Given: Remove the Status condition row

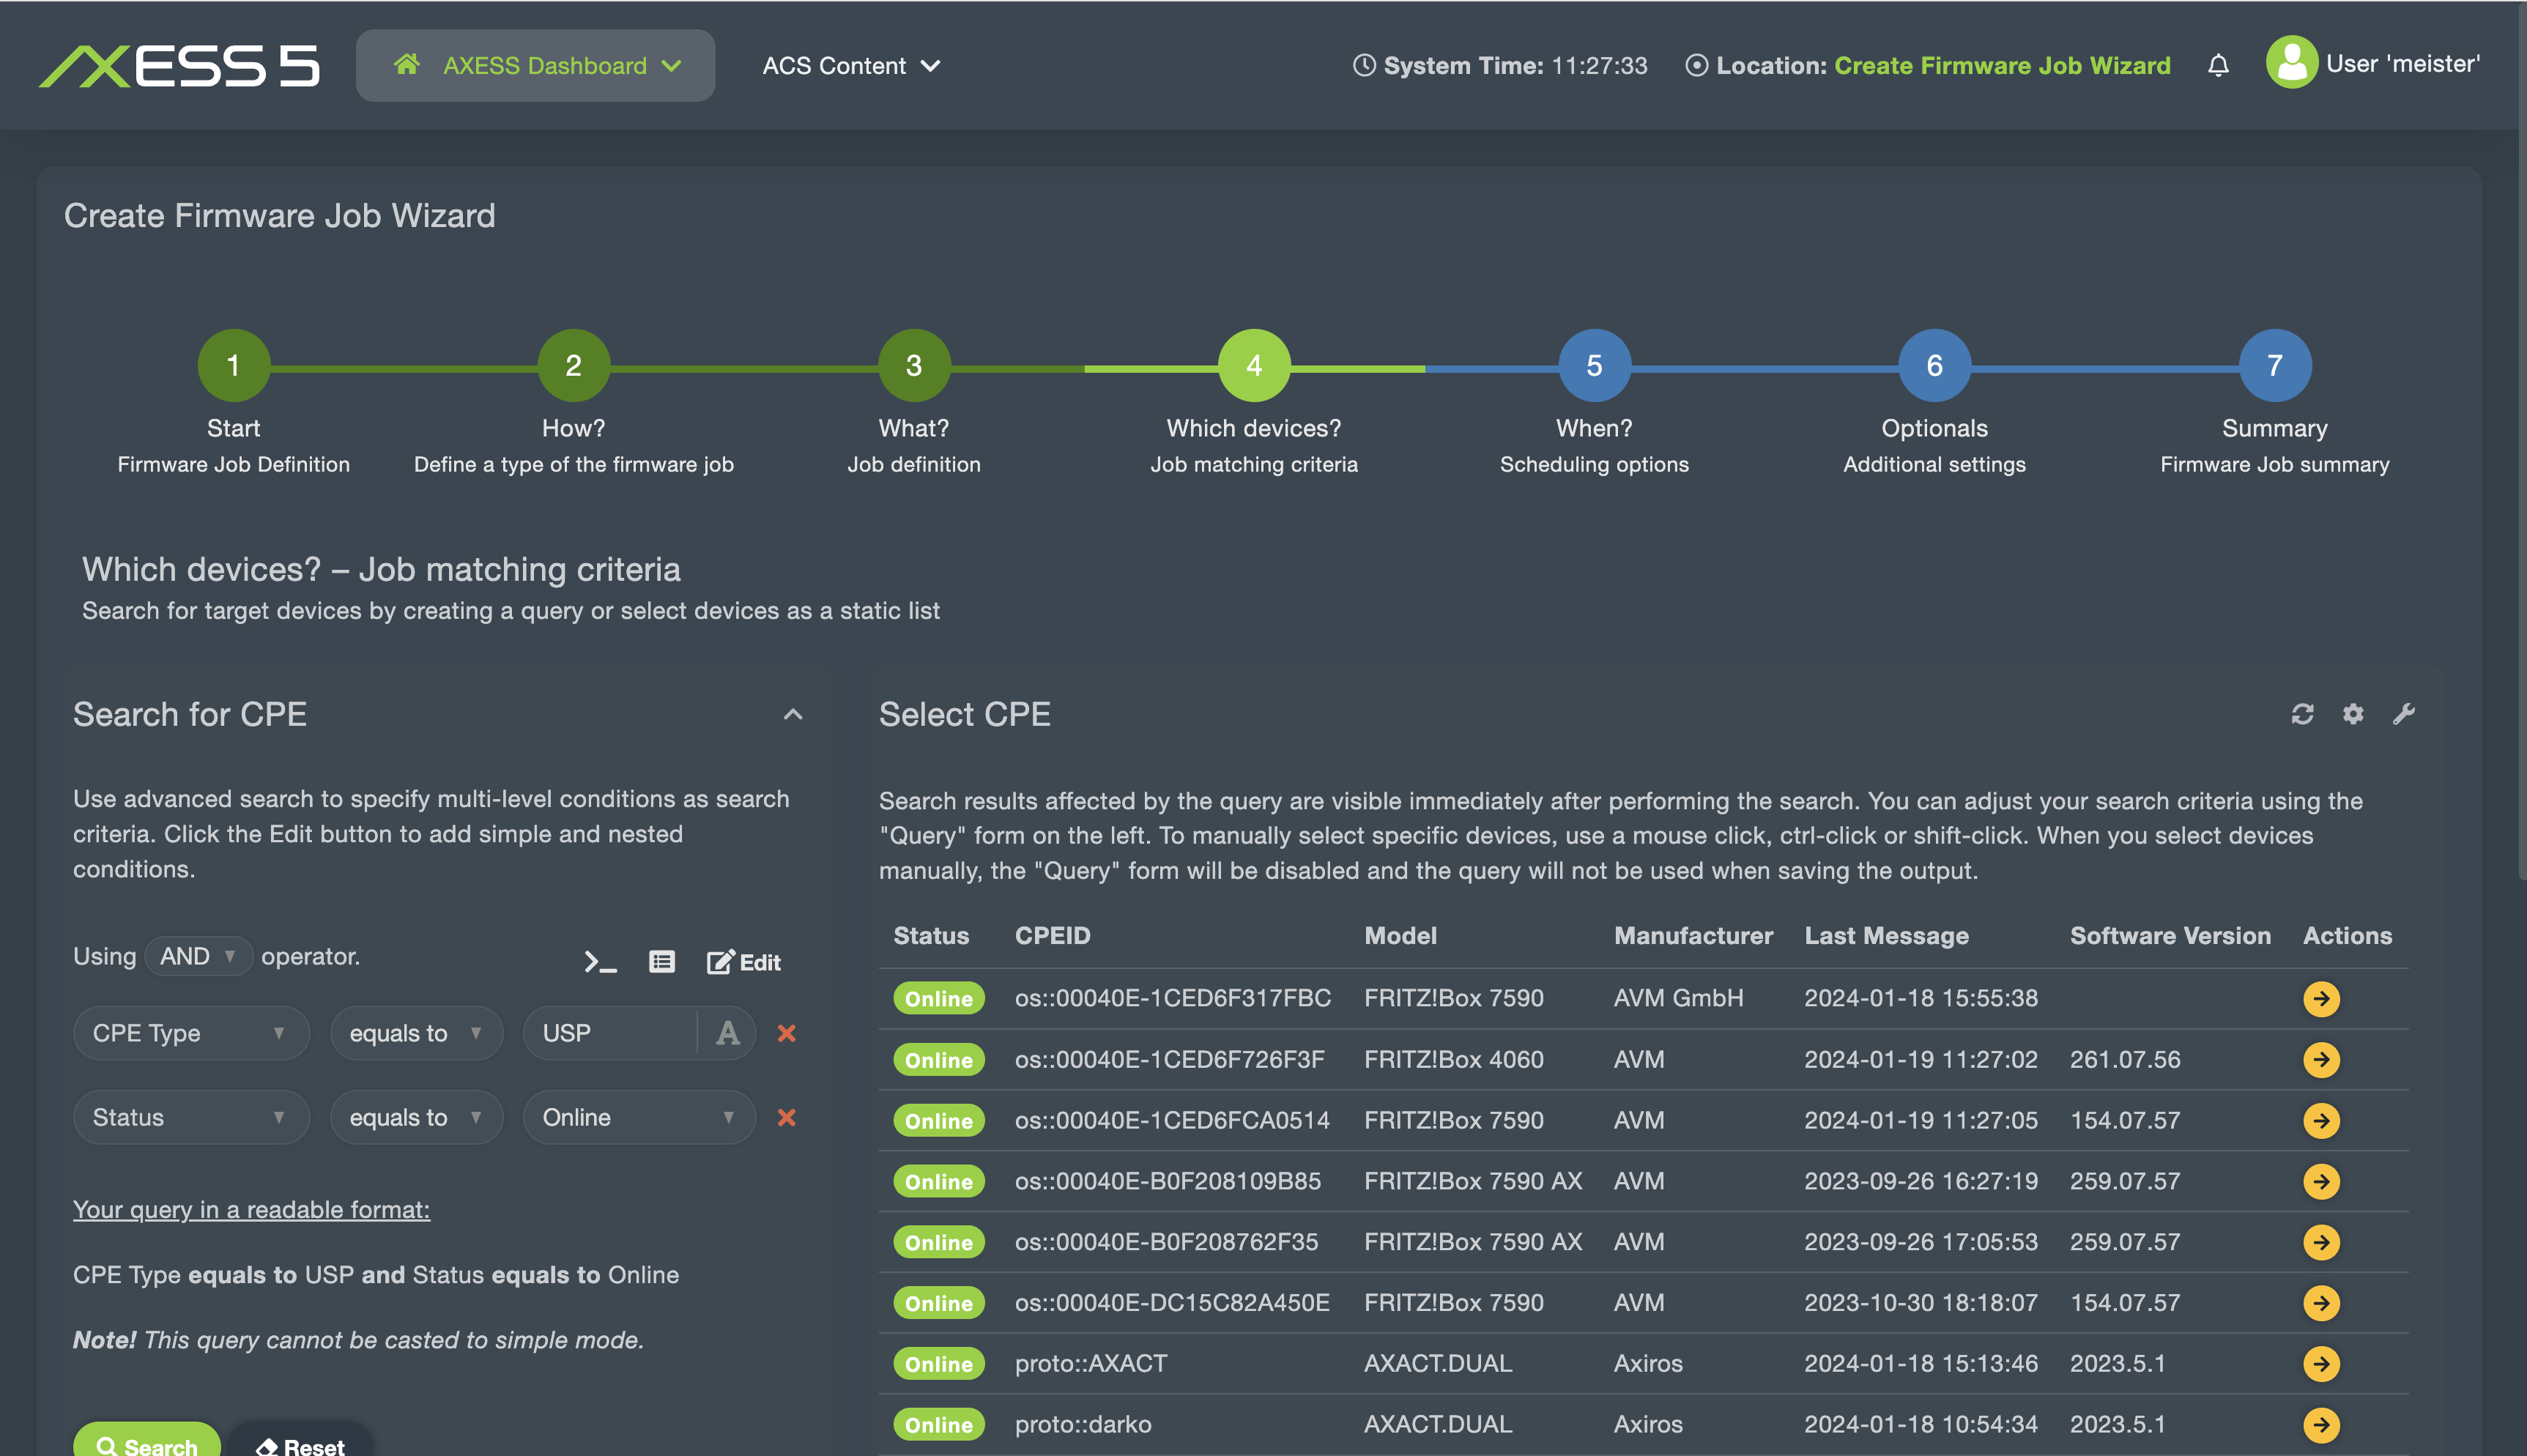Looking at the screenshot, I should pos(787,1117).
